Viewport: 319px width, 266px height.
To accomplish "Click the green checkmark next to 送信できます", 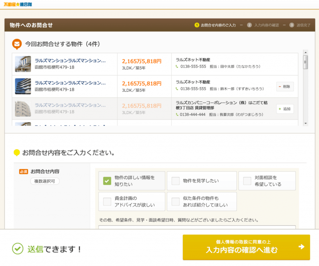I will pyautogui.click(x=18, y=248).
